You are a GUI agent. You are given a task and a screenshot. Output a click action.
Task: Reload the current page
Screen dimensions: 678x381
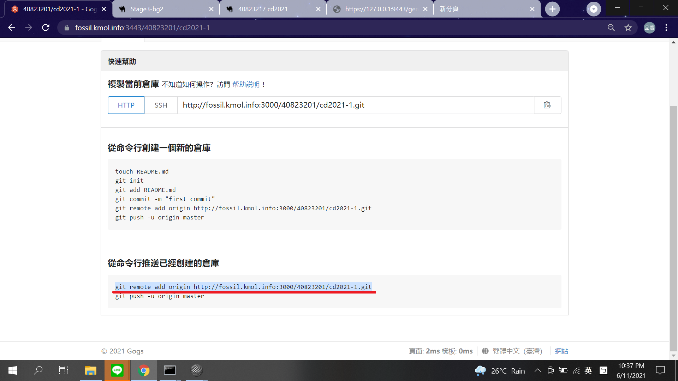[46, 28]
